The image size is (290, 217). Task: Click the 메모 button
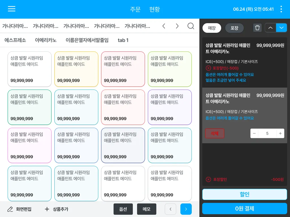(x=147, y=209)
